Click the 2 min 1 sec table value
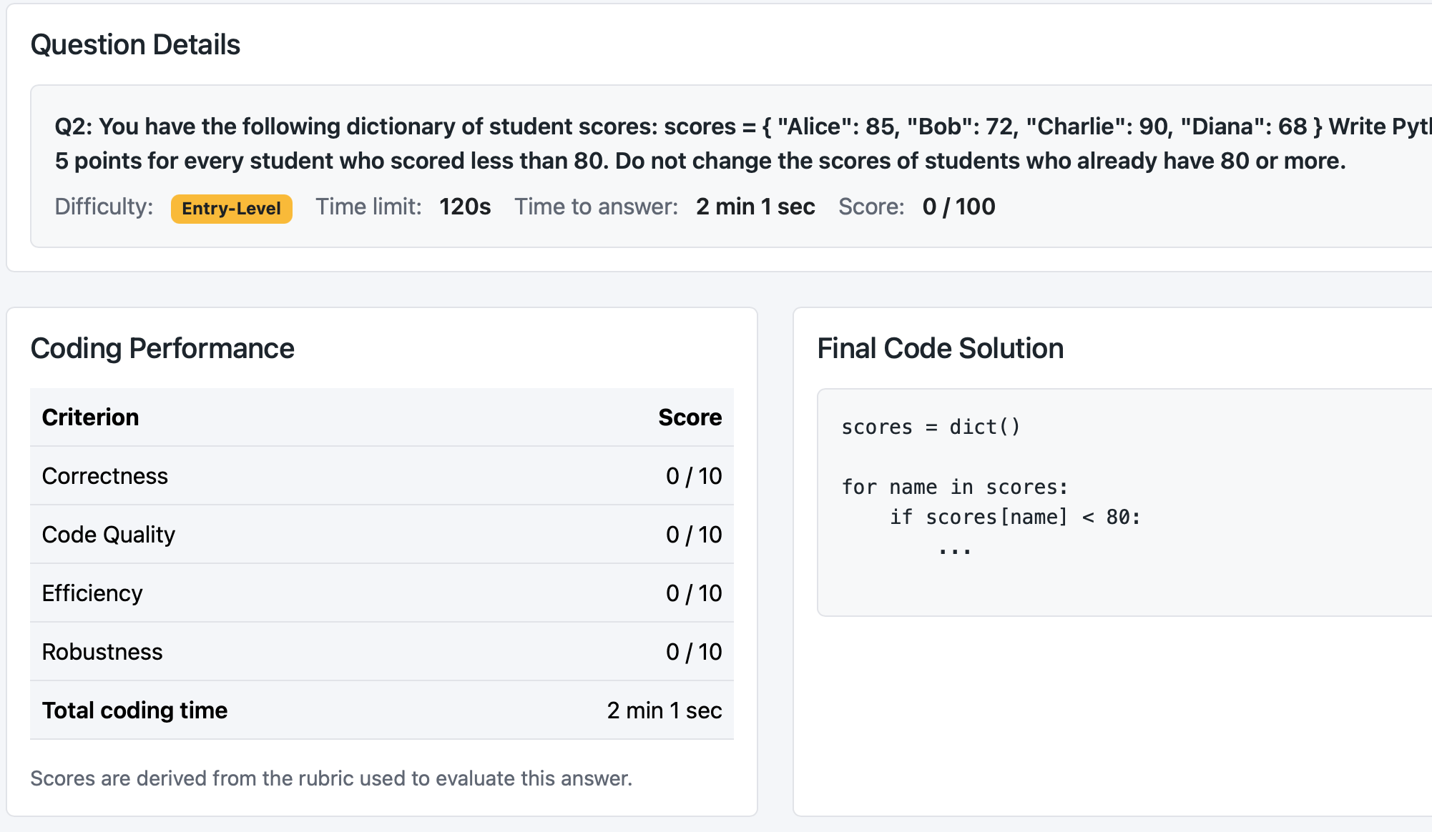This screenshot has width=1432, height=832. coord(664,710)
